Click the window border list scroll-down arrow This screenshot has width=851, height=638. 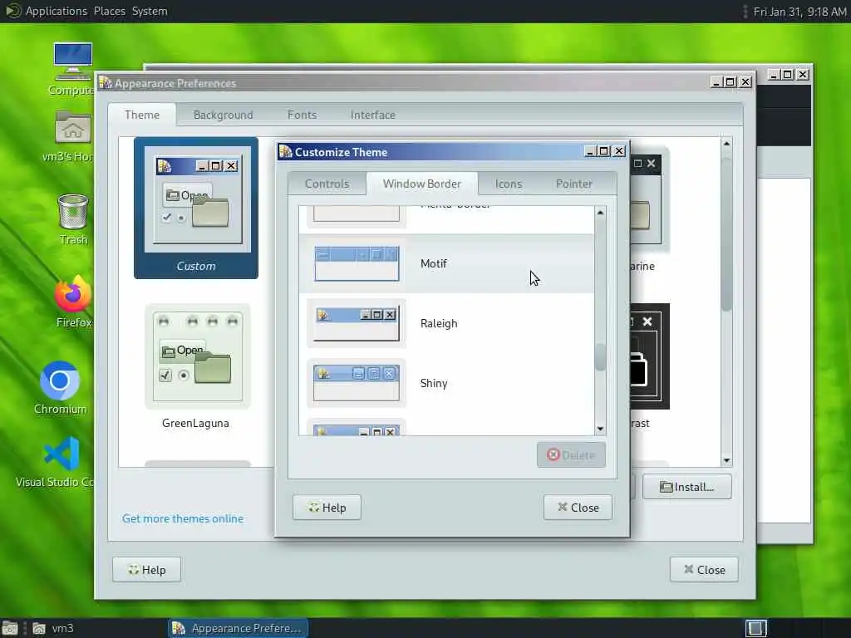pos(600,429)
